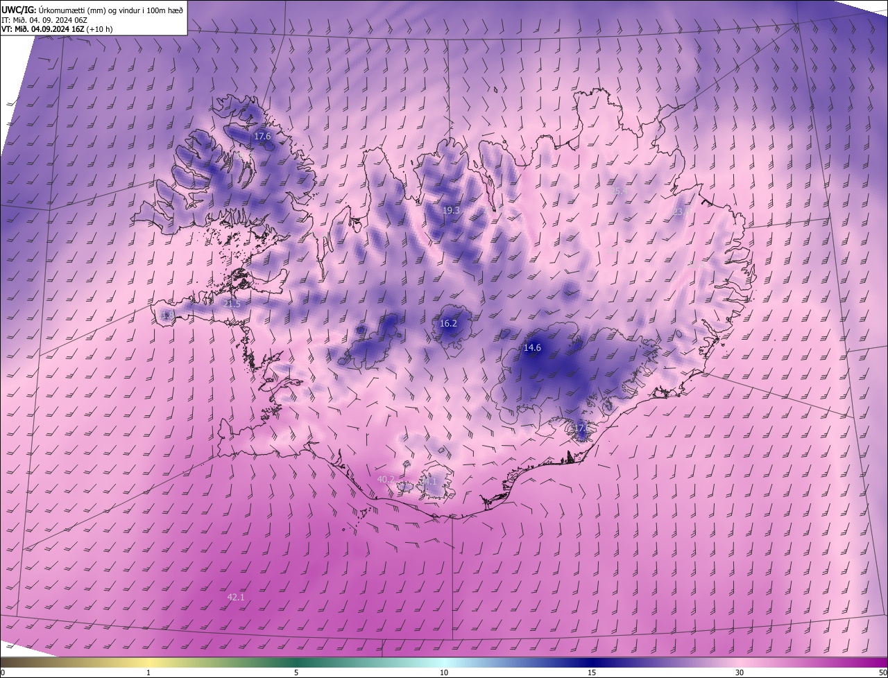Click the title 'Úrkomumætti (mm) og vindur í 100m hæð'

[x=110, y=9]
